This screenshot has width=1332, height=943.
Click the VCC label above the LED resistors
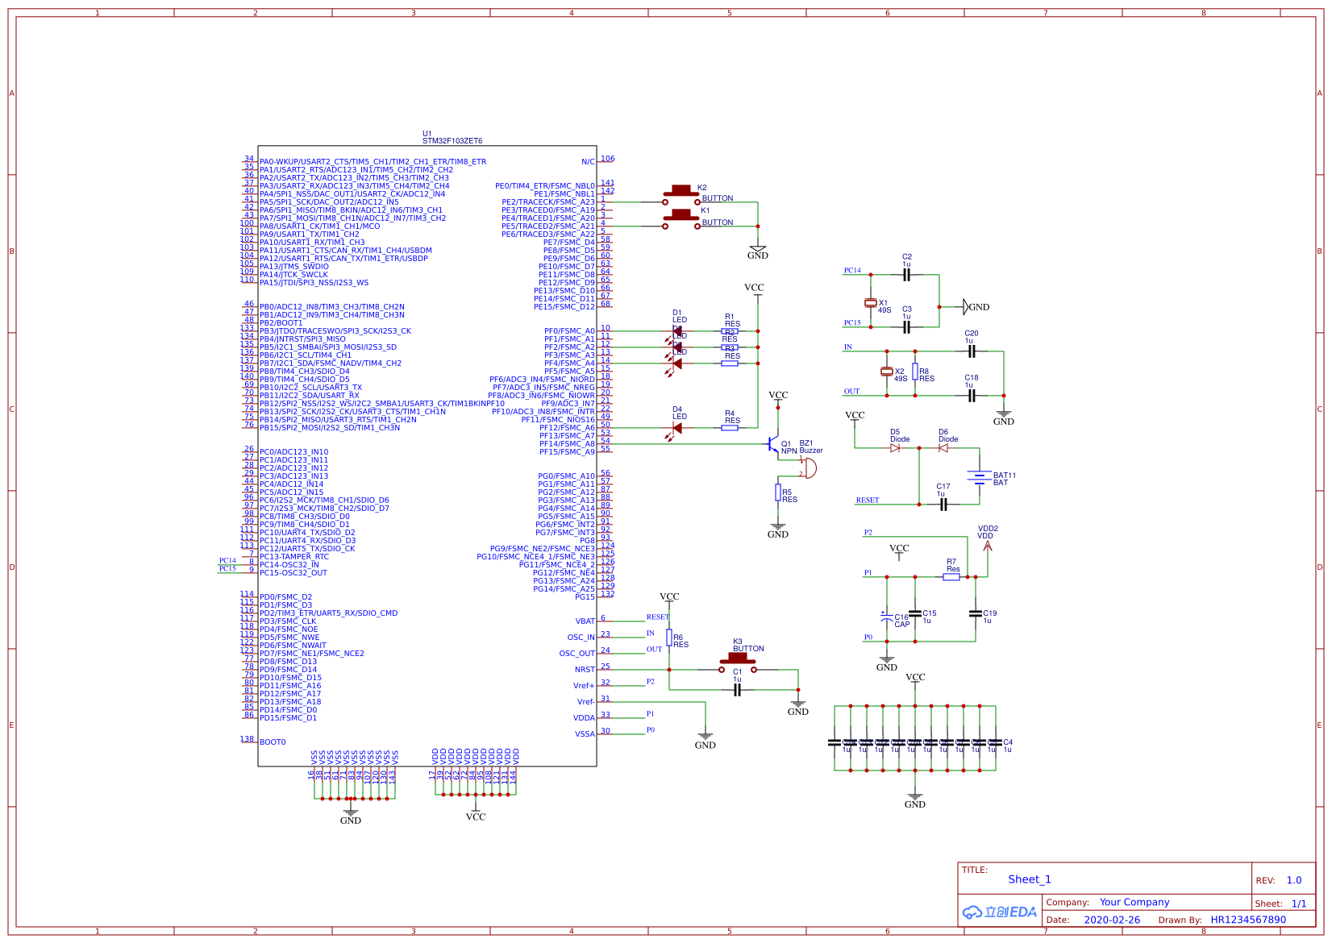tap(754, 288)
